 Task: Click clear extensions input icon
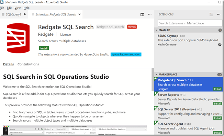click(x=211, y=14)
